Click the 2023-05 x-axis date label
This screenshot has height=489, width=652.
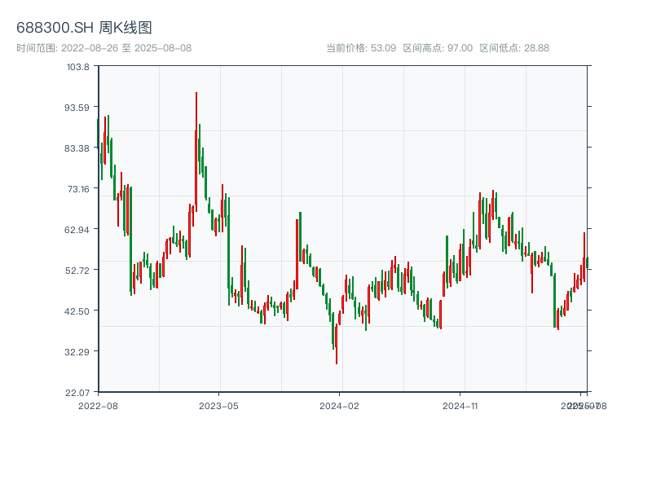click(218, 405)
